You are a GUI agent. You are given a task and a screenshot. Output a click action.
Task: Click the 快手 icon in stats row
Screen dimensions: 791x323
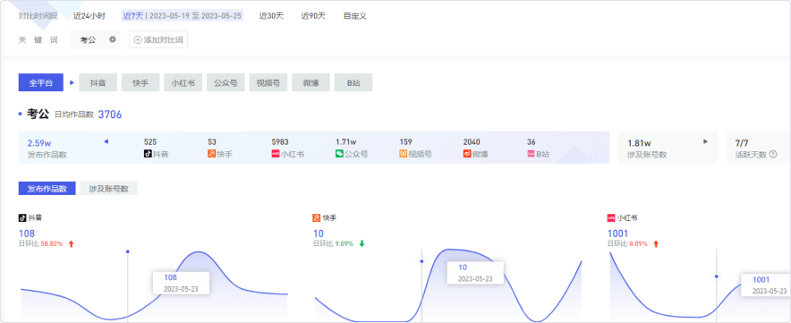coord(212,154)
